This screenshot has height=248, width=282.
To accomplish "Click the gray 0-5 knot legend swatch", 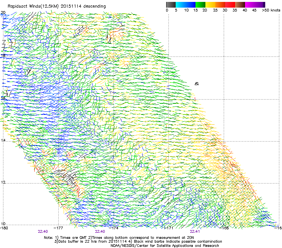I will (x=171, y=5).
